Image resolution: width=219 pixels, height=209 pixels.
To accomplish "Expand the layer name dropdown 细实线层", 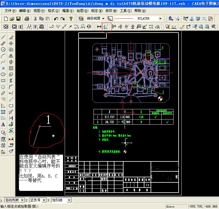I will point(103,19).
